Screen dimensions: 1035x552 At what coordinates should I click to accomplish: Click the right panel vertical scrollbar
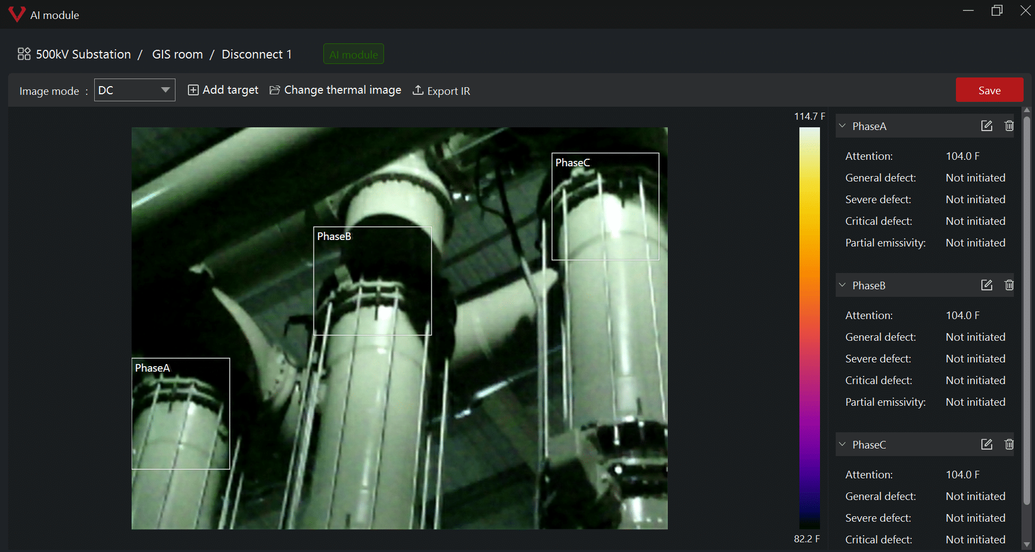tap(1027, 310)
